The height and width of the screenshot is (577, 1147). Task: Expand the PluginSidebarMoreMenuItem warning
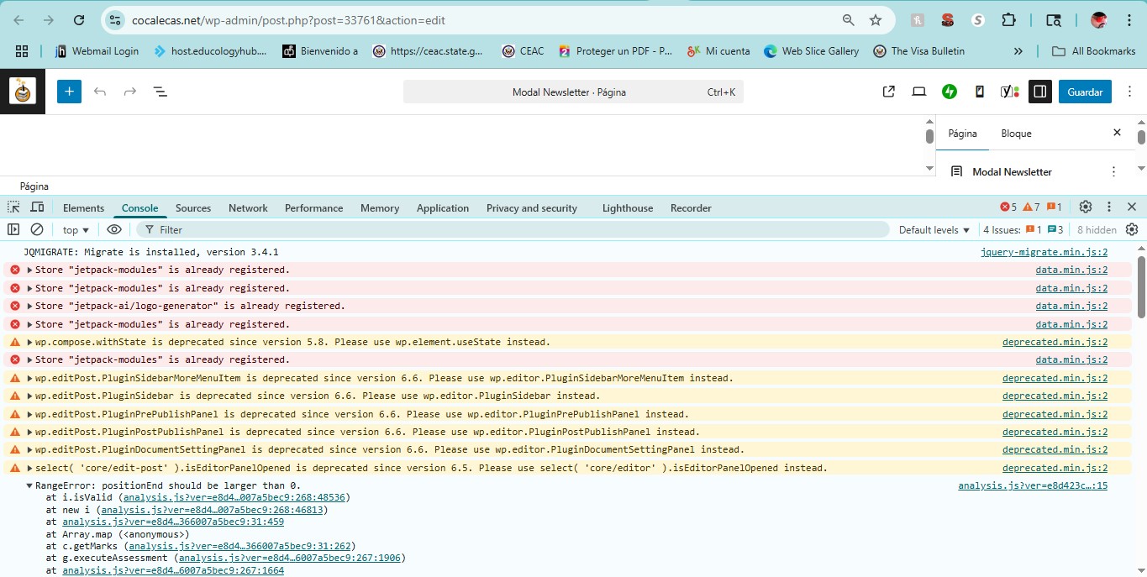coord(30,379)
